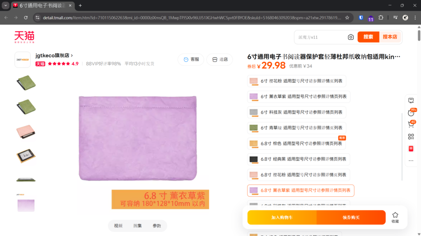Click the 加入购物车 button

pyautogui.click(x=282, y=217)
